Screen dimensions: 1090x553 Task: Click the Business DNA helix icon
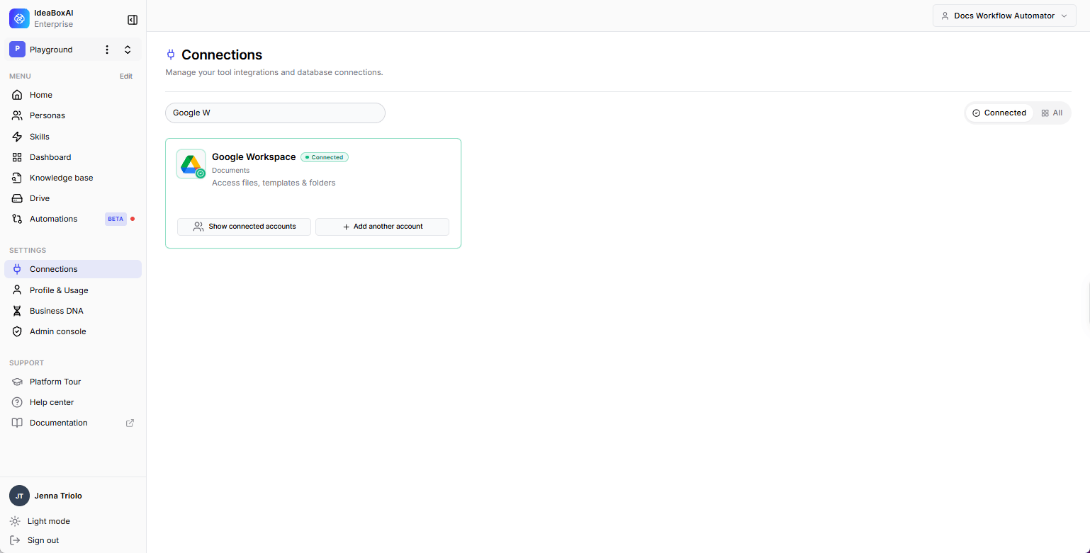point(17,311)
